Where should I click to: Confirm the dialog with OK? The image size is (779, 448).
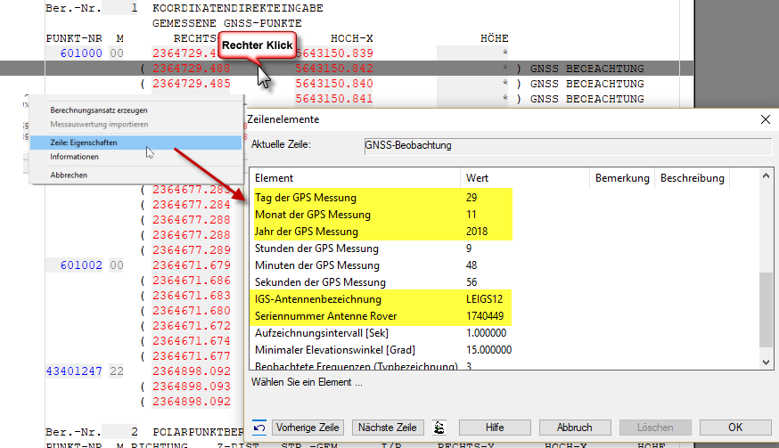coord(735,428)
